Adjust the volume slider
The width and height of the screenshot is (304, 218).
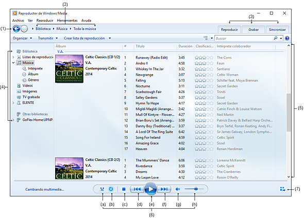pos(194,189)
